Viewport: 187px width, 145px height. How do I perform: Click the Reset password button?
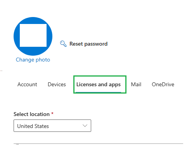pos(84,44)
